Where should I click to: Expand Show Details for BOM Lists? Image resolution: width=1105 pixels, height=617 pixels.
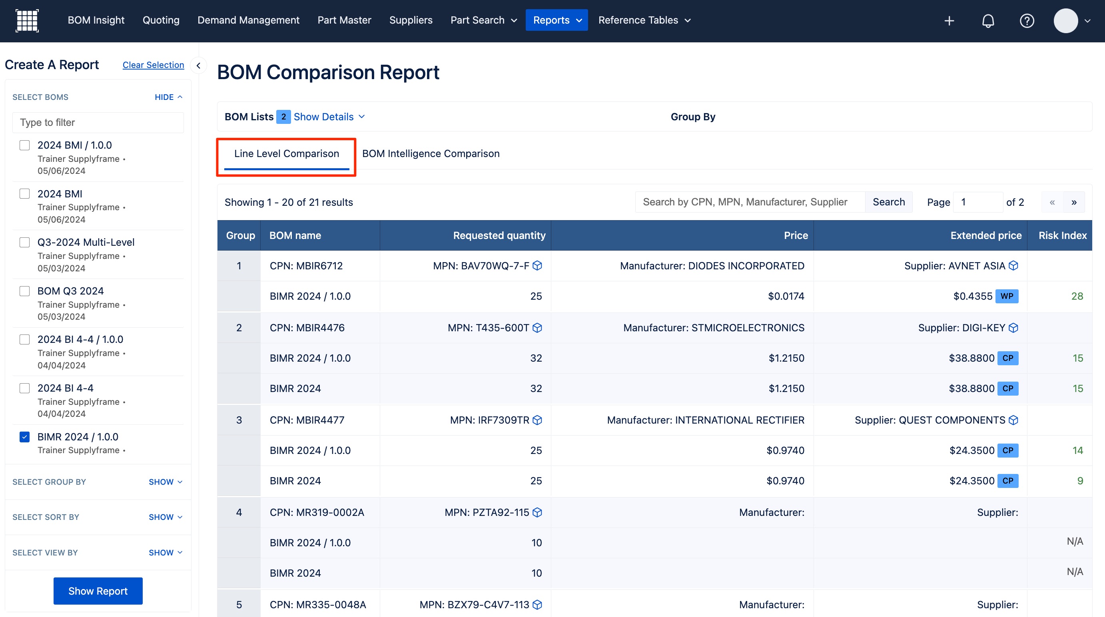(x=329, y=117)
